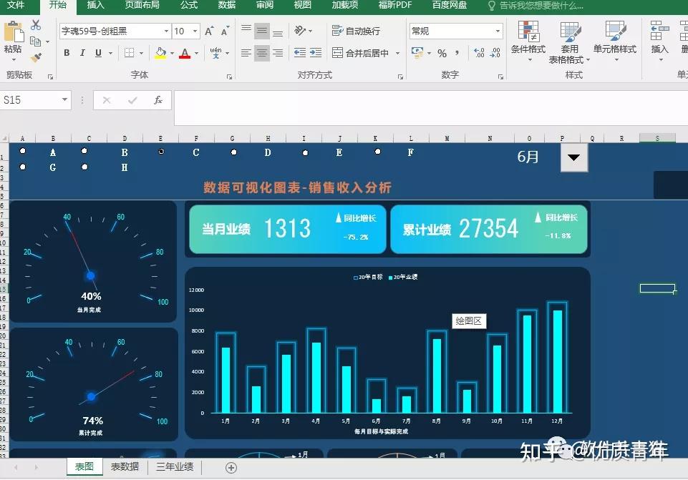Open the 三年业绩 sheet tab

tap(175, 467)
